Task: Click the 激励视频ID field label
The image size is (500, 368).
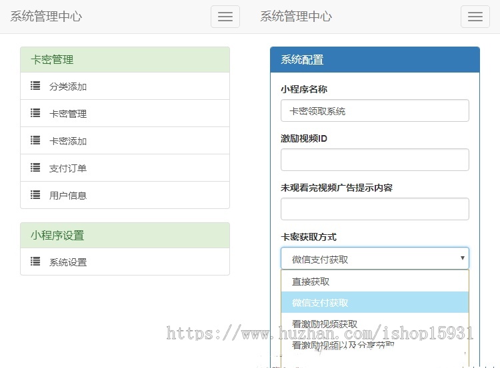Action: click(x=304, y=138)
